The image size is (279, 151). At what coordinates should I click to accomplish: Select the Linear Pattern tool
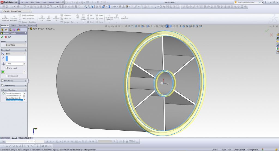[83, 17]
